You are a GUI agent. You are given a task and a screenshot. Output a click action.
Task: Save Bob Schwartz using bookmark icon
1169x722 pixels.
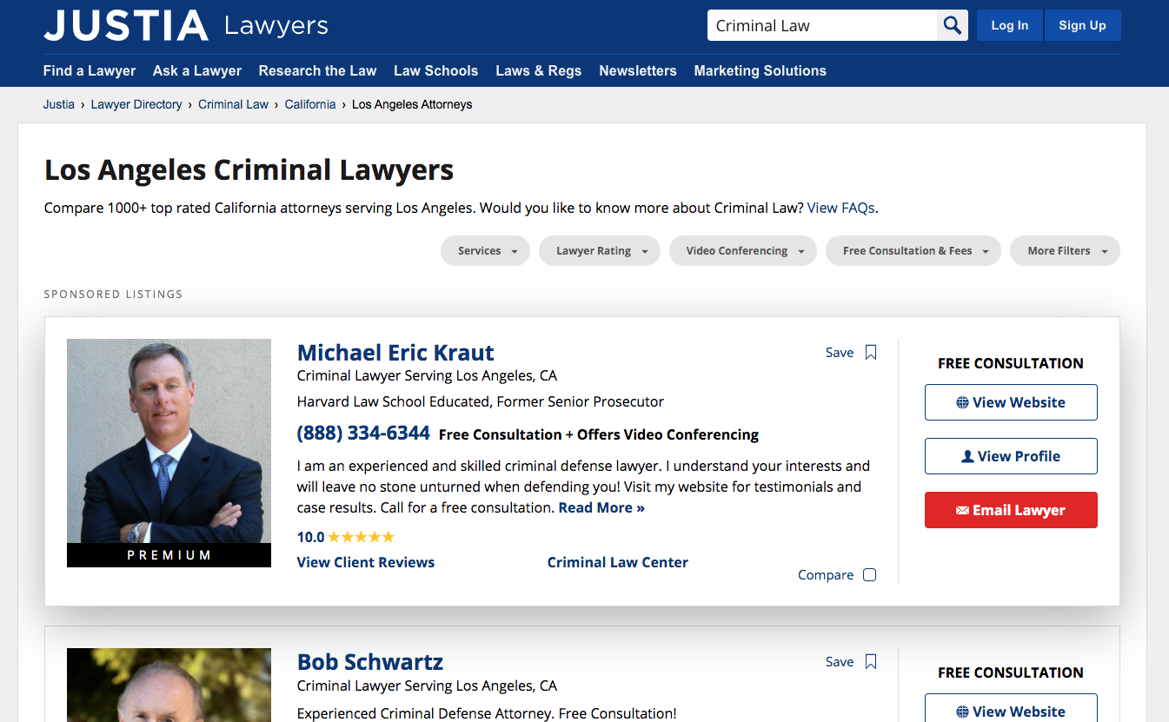(x=871, y=662)
